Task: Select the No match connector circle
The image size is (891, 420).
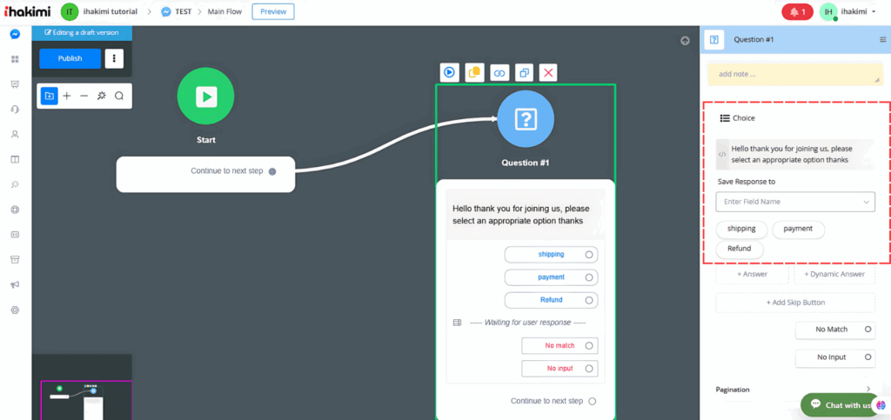Action: 589,345
